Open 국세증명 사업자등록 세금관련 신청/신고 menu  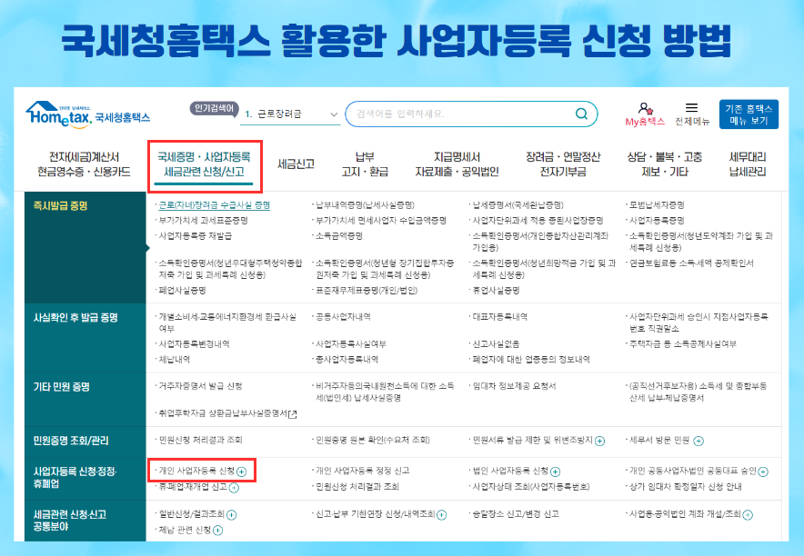pyautogui.click(x=204, y=164)
